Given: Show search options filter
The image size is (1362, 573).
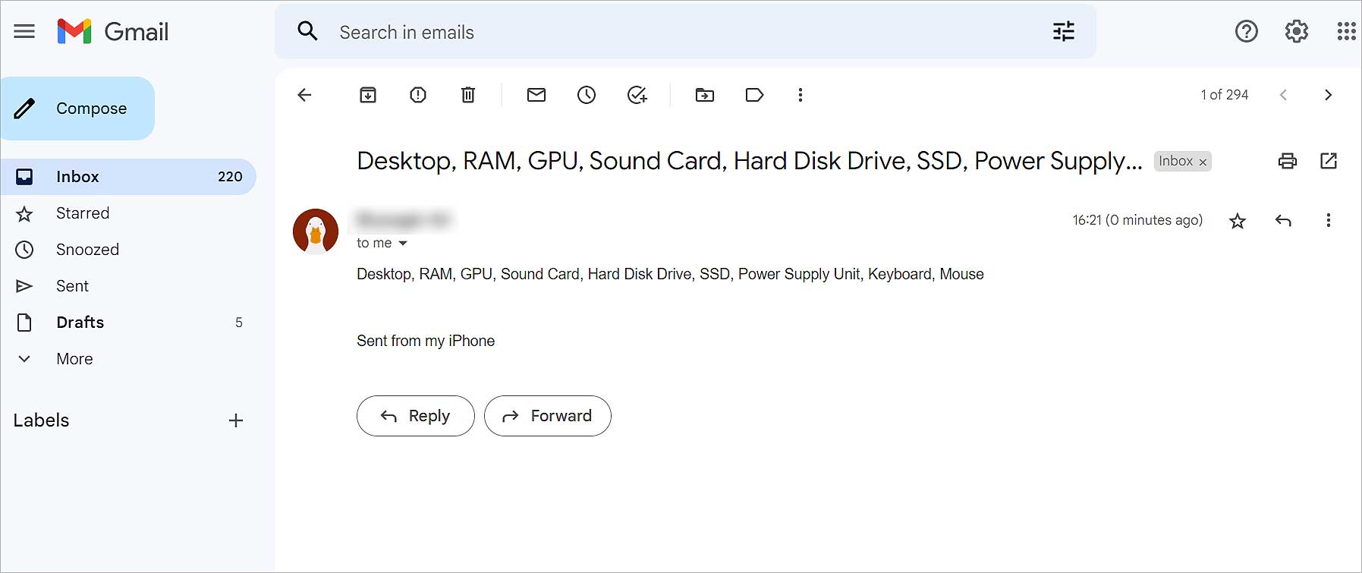Looking at the screenshot, I should click(1064, 32).
